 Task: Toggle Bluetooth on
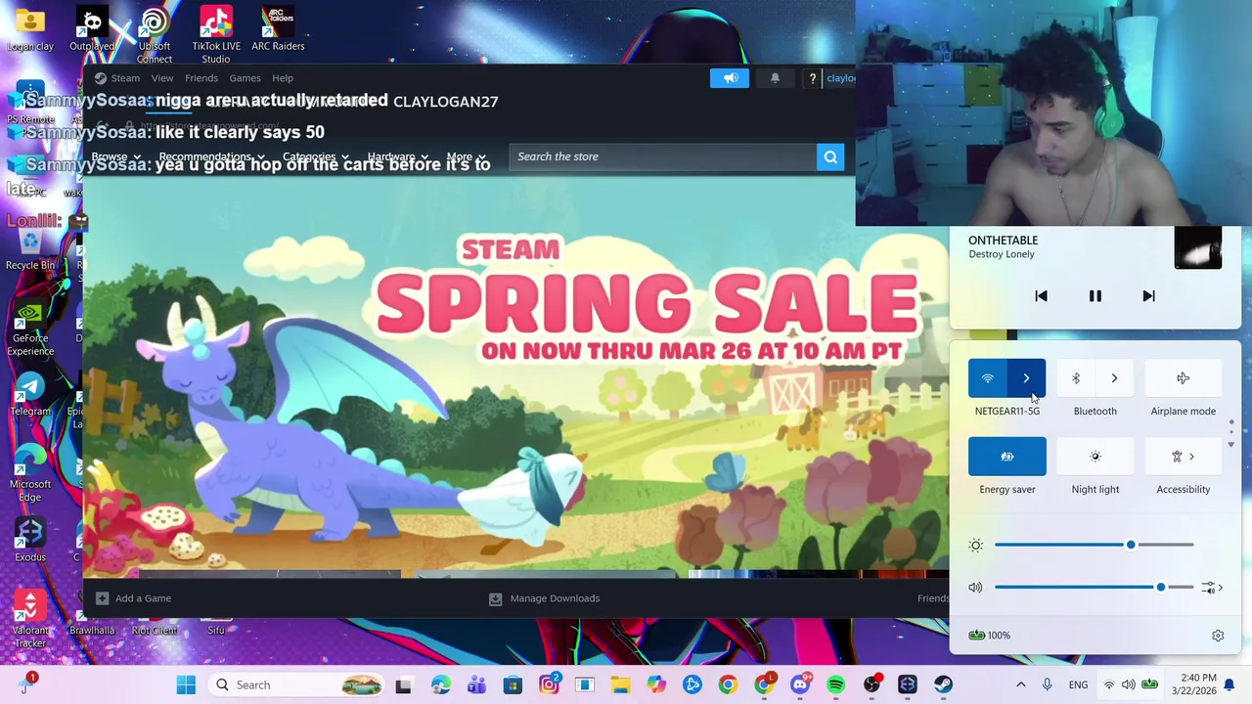point(1076,378)
